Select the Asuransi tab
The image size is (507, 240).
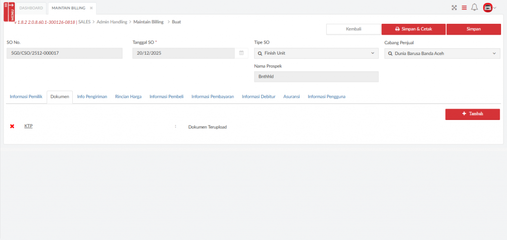[x=291, y=97]
